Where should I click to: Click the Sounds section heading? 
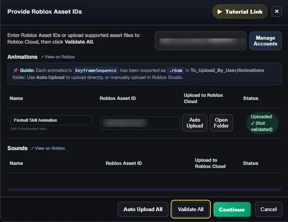pyautogui.click(x=18, y=148)
